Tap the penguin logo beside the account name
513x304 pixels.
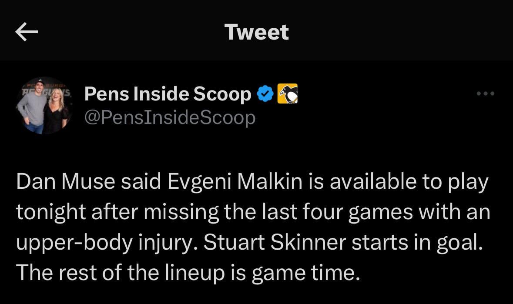pos(287,93)
